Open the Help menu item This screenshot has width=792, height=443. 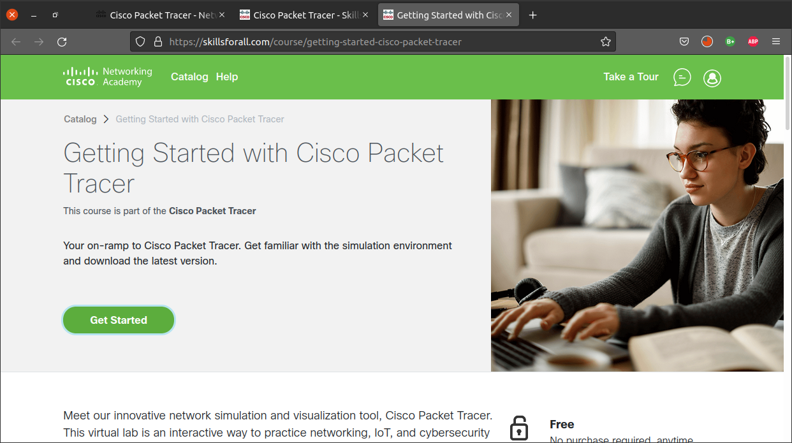[x=226, y=76]
